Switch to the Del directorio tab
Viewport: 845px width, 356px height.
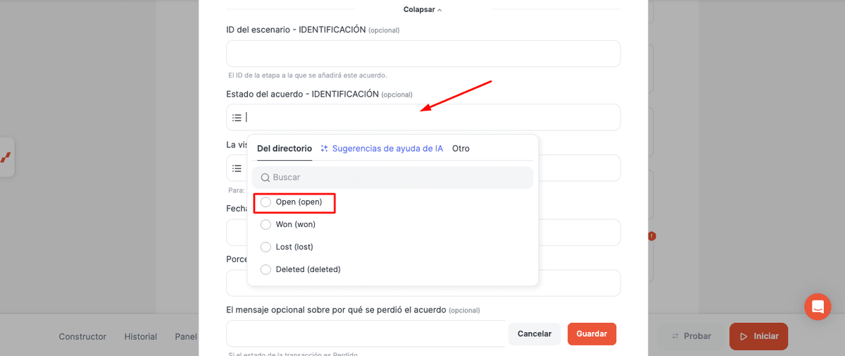click(284, 149)
